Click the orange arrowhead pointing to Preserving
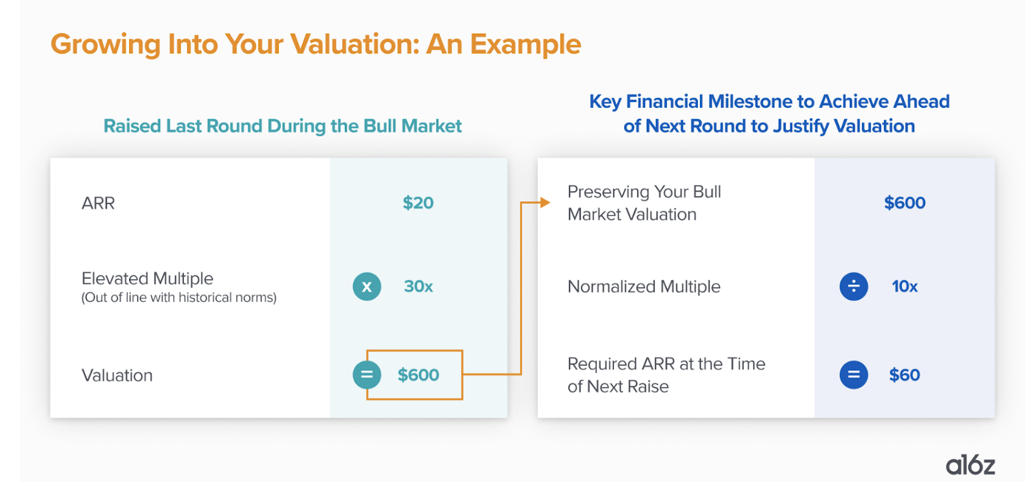This screenshot has height=482, width=1033. (x=545, y=203)
